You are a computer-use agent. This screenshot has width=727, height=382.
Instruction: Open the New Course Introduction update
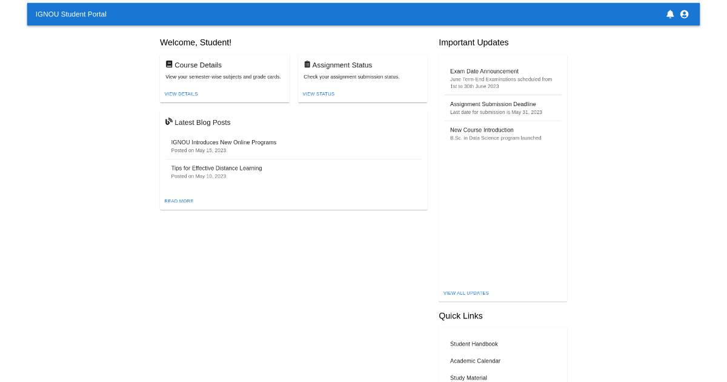pyautogui.click(x=482, y=130)
